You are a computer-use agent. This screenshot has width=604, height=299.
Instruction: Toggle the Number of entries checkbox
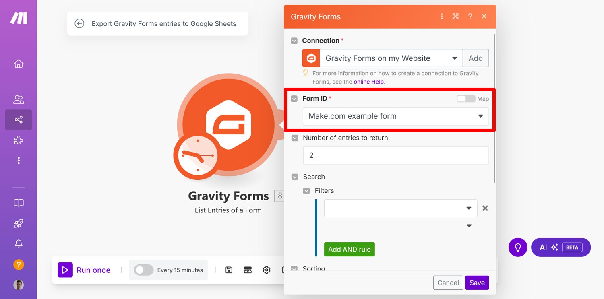(x=295, y=138)
